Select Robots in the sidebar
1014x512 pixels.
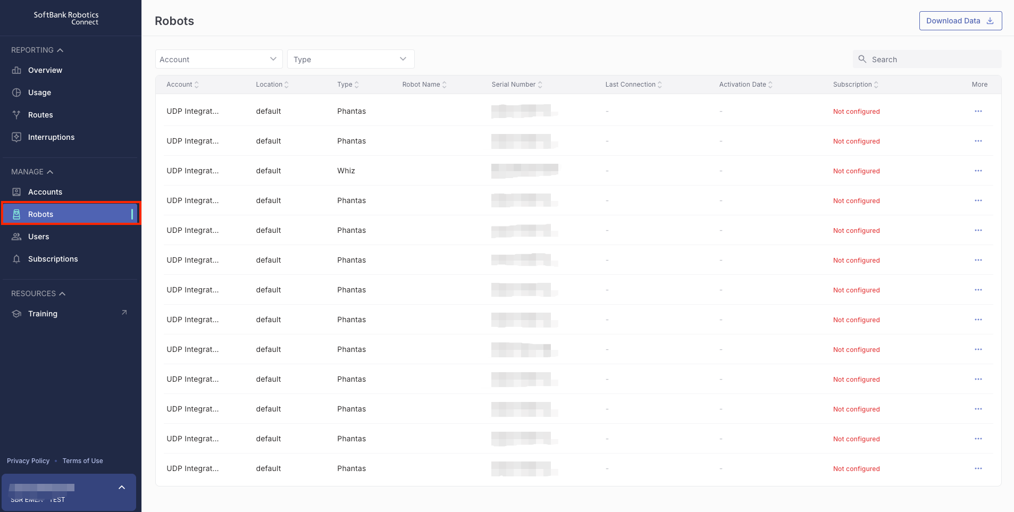pyautogui.click(x=71, y=214)
